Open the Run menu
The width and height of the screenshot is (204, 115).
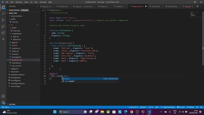click(36, 2)
